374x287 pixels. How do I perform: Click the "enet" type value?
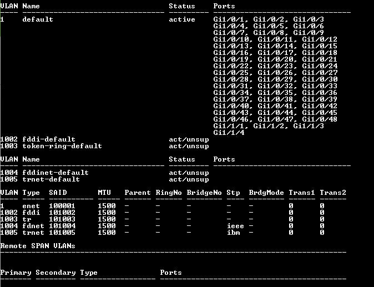[x=31, y=206]
